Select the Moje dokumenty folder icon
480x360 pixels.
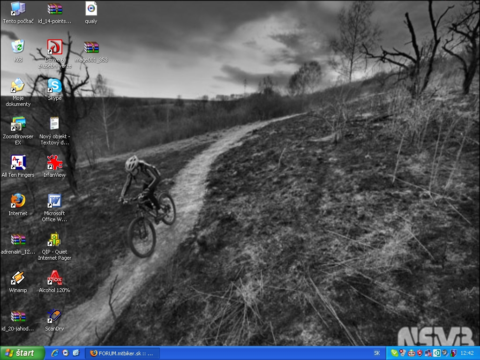coord(18,86)
